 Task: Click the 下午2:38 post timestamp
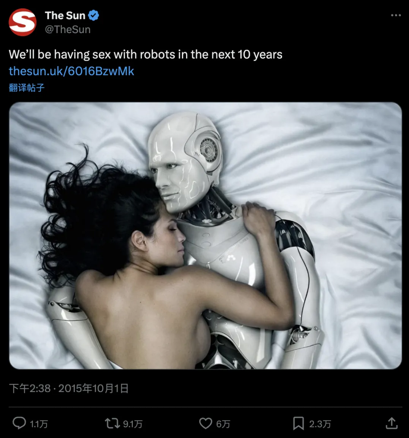click(x=30, y=388)
